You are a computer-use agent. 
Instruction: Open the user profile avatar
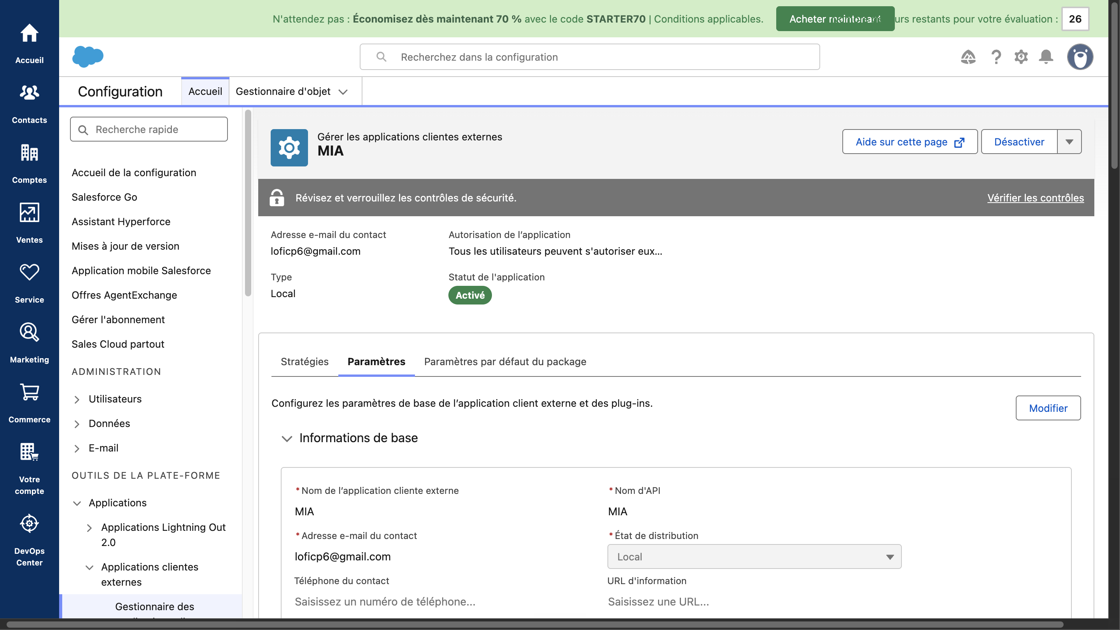coord(1080,57)
